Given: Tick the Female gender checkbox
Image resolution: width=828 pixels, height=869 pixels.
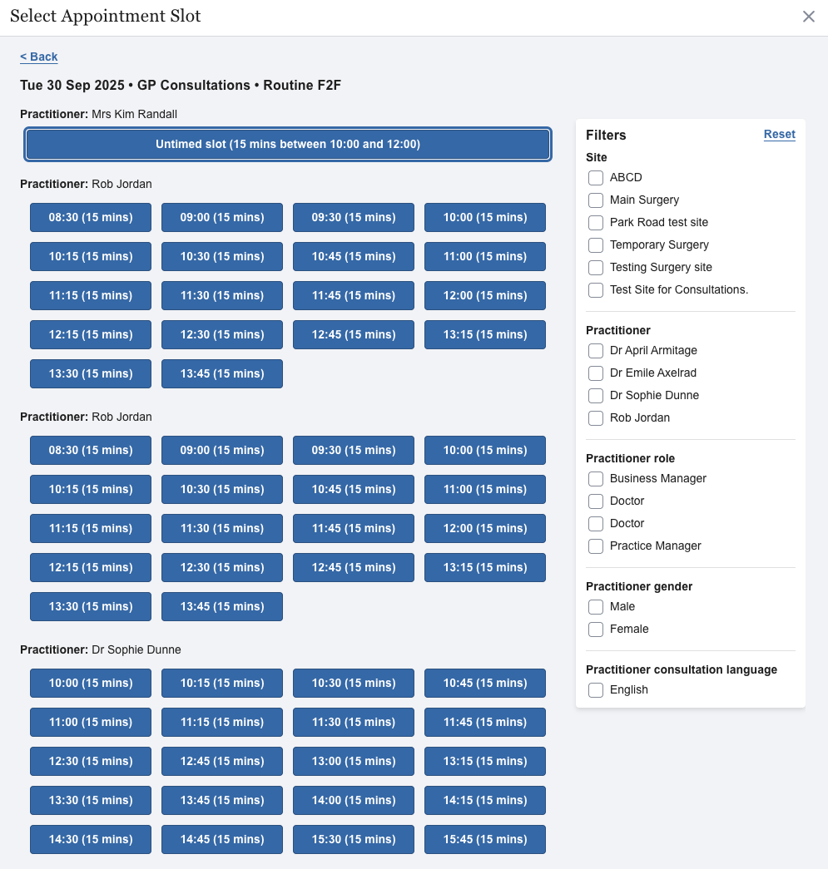Looking at the screenshot, I should (596, 630).
